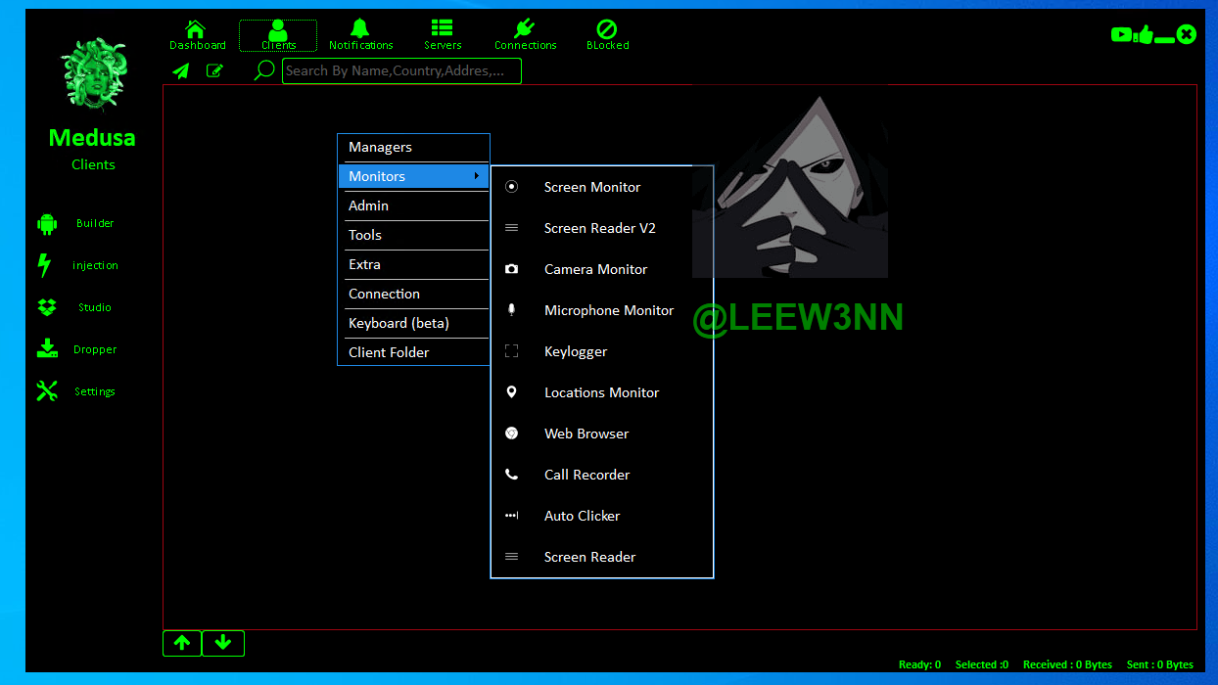Open the YouTube icon at top right
This screenshot has height=685, width=1218.
click(x=1121, y=35)
